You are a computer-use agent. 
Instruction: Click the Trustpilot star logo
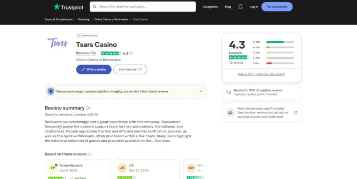click(56, 7)
